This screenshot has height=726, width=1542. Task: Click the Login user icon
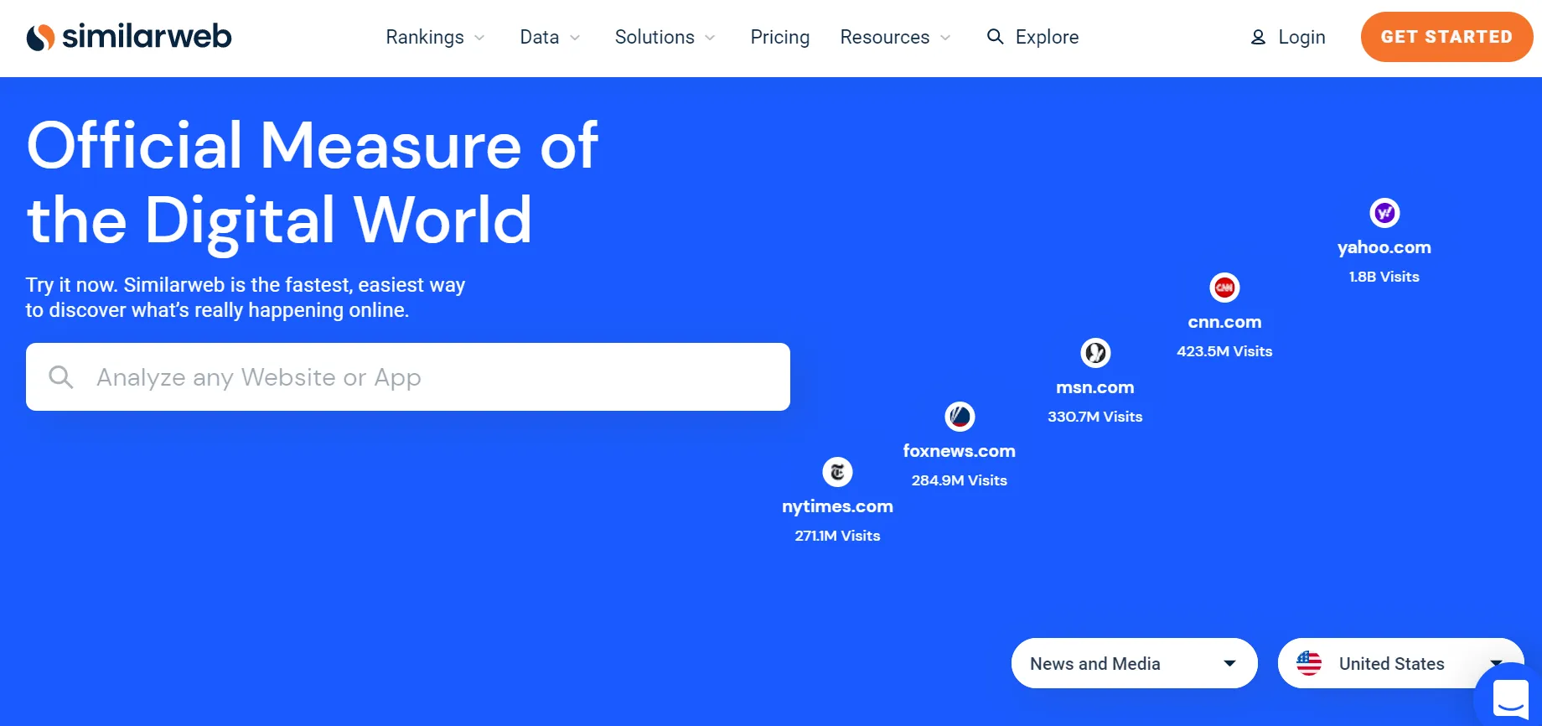[1258, 38]
